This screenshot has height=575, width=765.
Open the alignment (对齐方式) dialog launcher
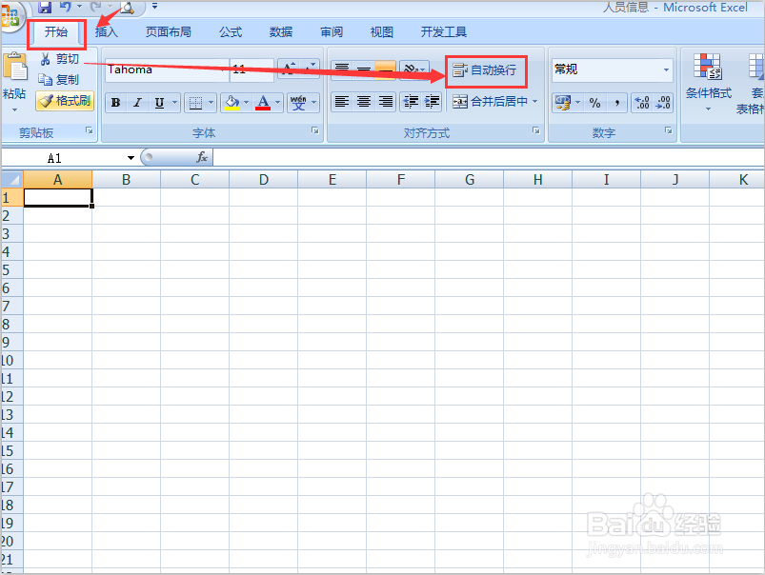pos(536,130)
